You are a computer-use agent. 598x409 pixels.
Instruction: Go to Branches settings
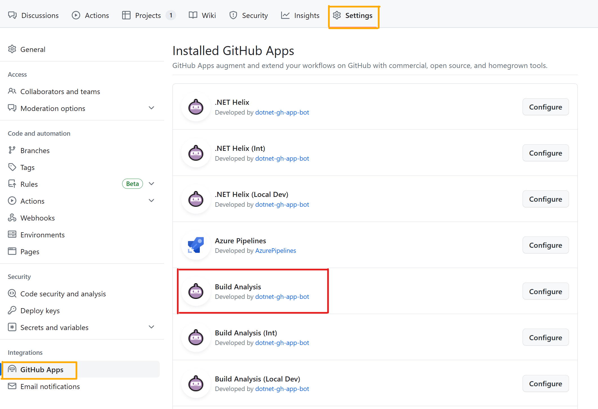pyautogui.click(x=82, y=150)
